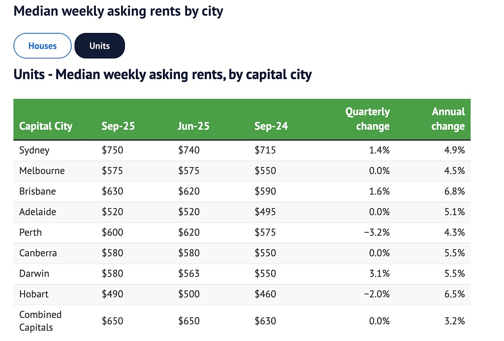Select the Darwin row label
The image size is (504, 341).
(34, 274)
